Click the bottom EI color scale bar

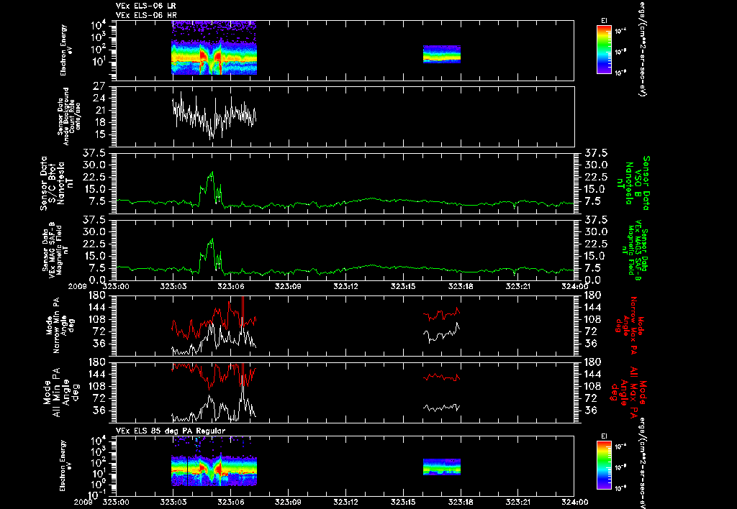[x=604, y=465]
